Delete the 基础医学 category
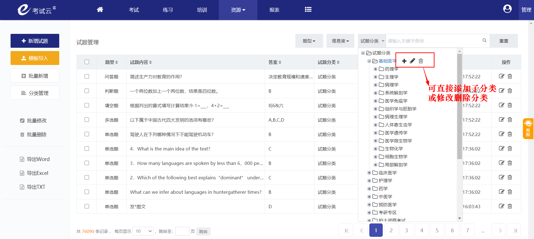 click(x=421, y=61)
